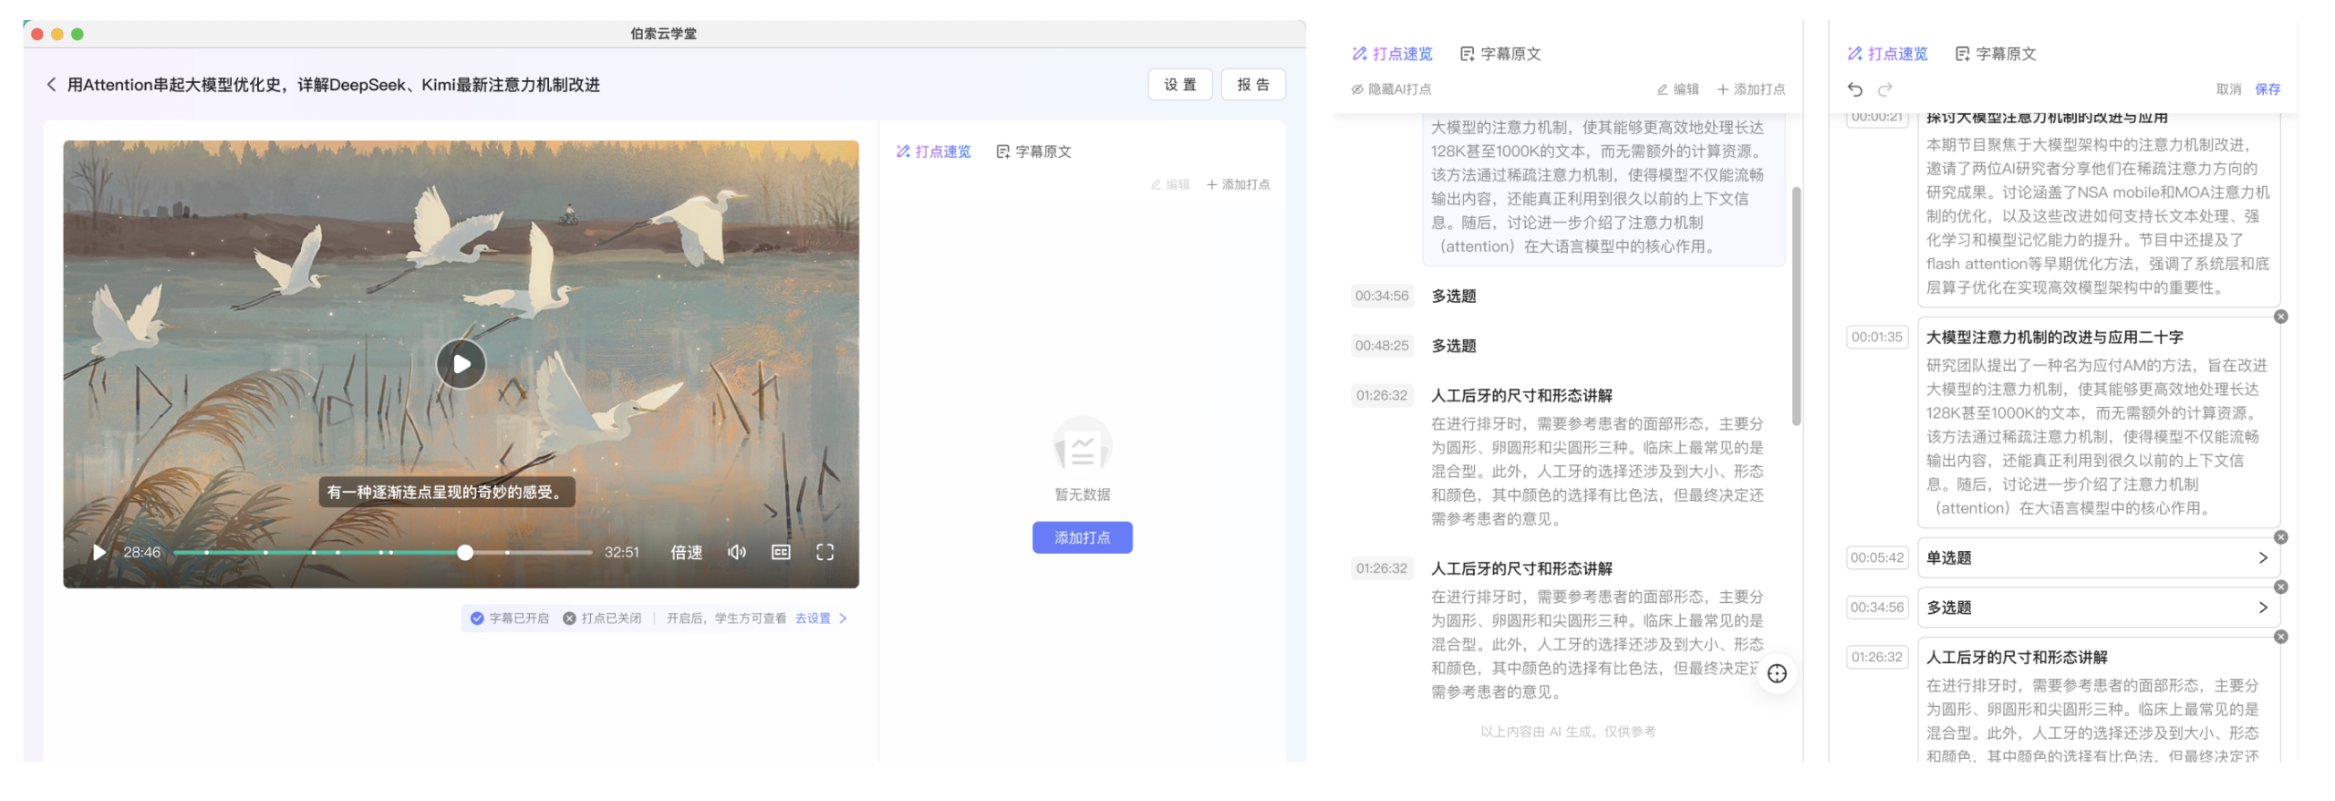Edit the timestamp field 00:05:42
2335x801 pixels.
(x=1876, y=557)
